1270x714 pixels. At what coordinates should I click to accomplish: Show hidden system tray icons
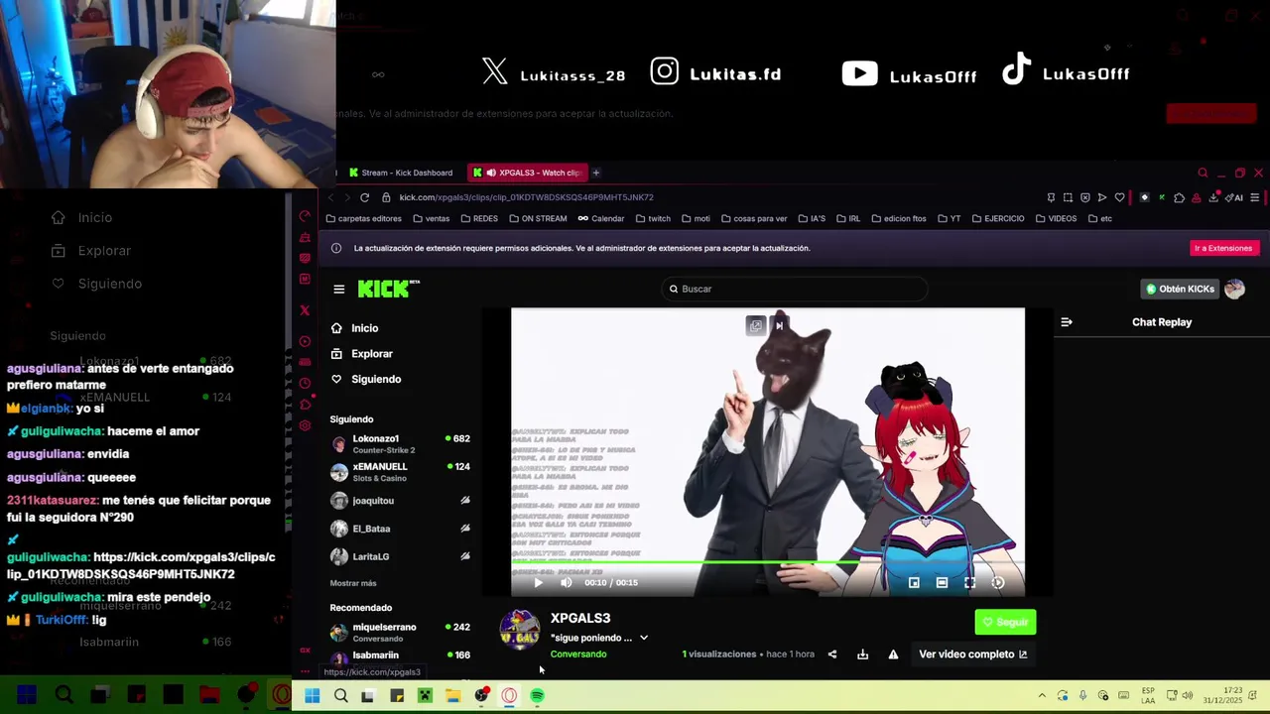pyautogui.click(x=1042, y=696)
